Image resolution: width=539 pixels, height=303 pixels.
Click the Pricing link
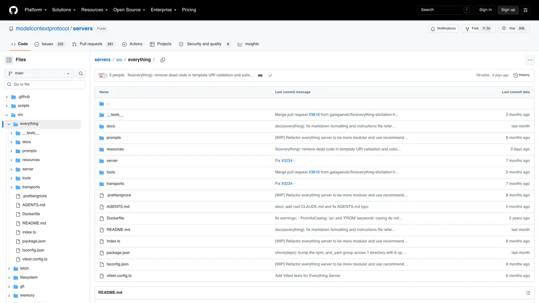pos(189,10)
